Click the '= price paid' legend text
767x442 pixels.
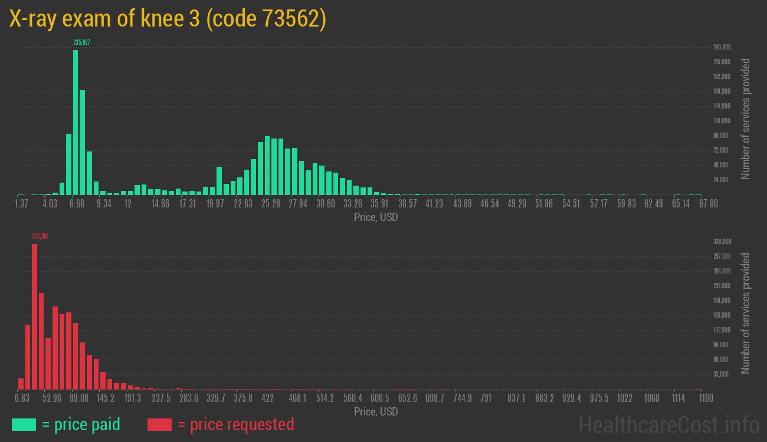[x=81, y=424]
